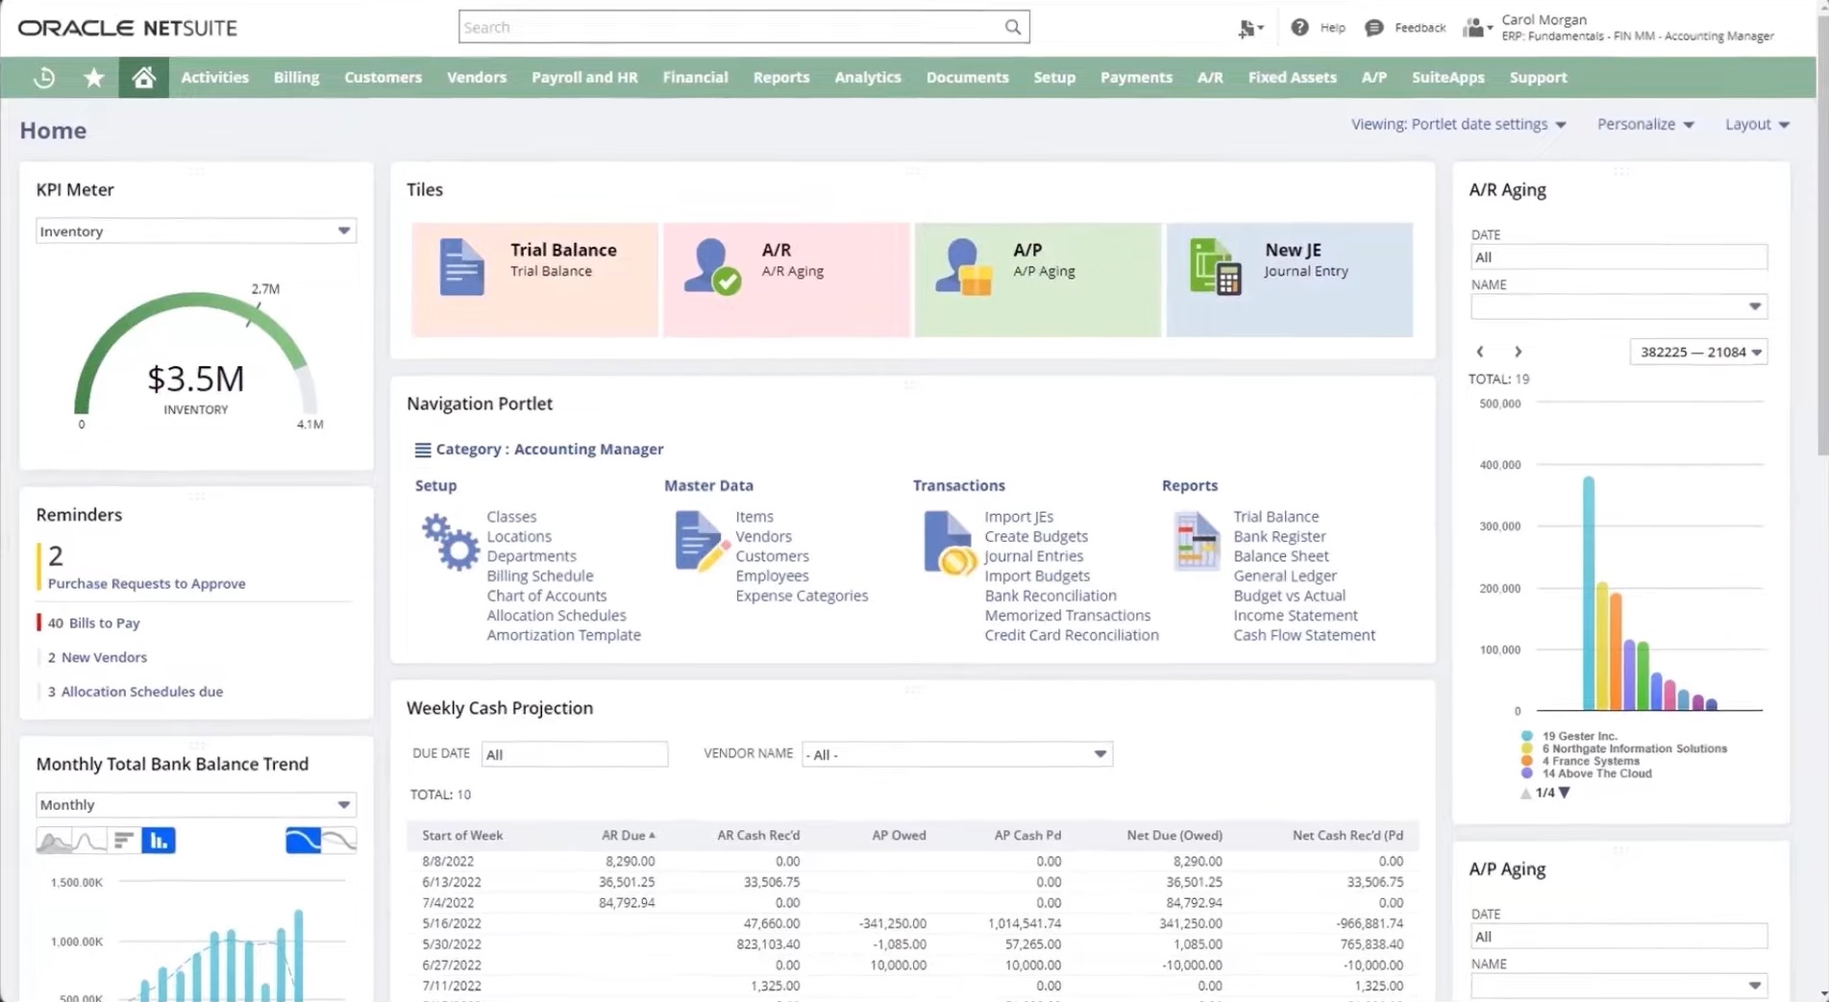Screen dimensions: 1829x1002
Task: Open the Create New icon in header
Action: point(1249,29)
